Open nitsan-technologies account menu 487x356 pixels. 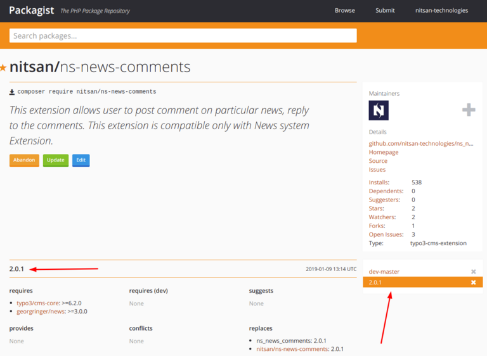441,11
